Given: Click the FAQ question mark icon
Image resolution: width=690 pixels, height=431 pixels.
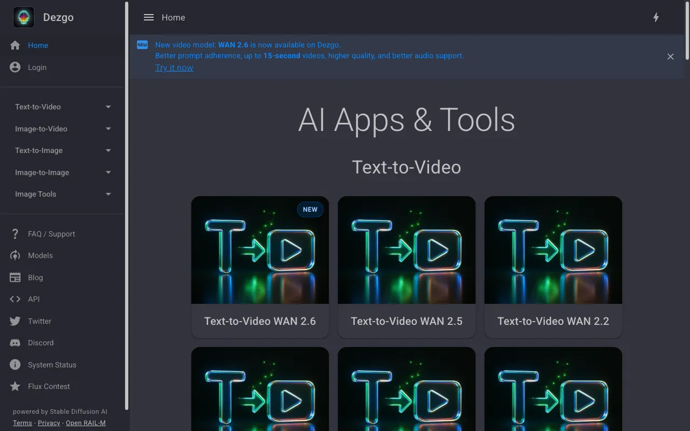Looking at the screenshot, I should 15,234.
